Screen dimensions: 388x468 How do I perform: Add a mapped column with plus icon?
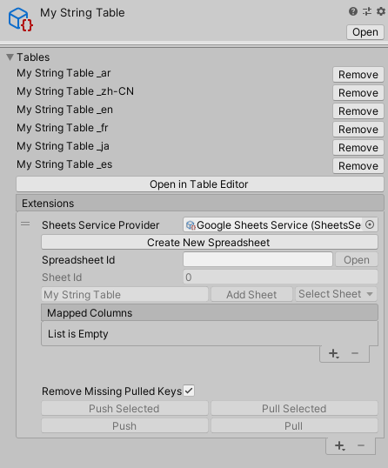tap(333, 354)
